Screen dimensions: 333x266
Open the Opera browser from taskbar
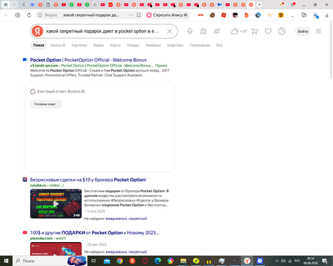point(145,261)
